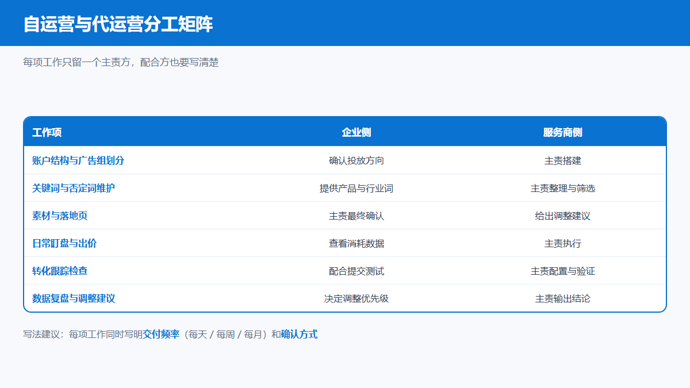This screenshot has width=690, height=388.
Task: Select row label 素材与落地页
Action: point(60,216)
